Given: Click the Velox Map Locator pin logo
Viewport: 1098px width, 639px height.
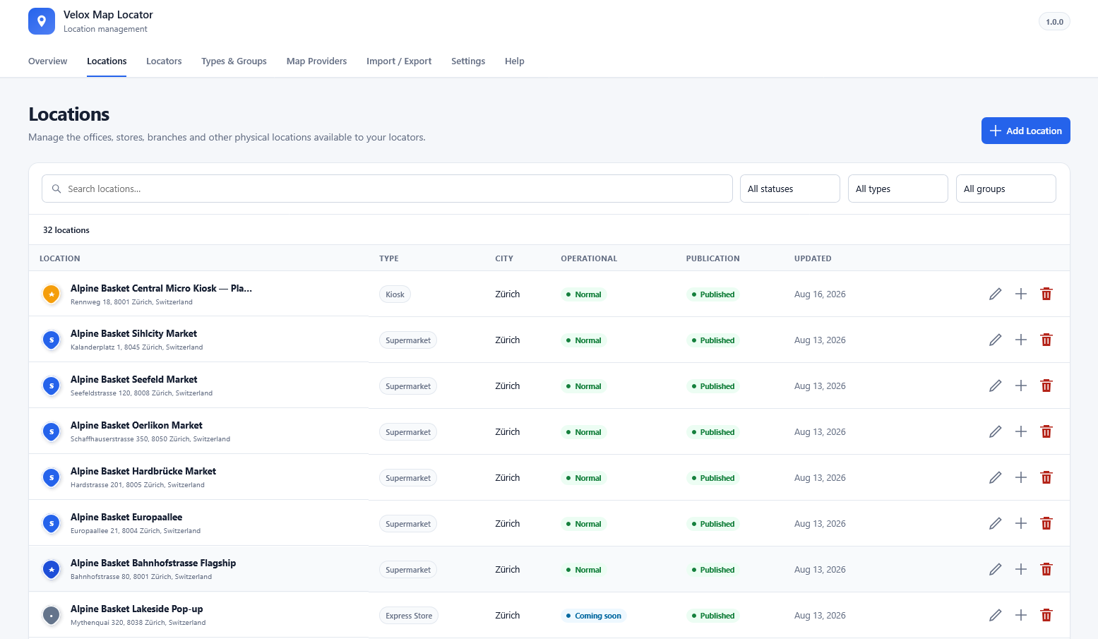Looking at the screenshot, I should pos(42,21).
